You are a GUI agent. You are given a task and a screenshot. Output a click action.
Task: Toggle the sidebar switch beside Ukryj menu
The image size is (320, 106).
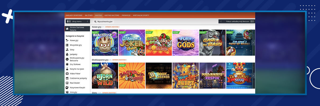coord(69,21)
